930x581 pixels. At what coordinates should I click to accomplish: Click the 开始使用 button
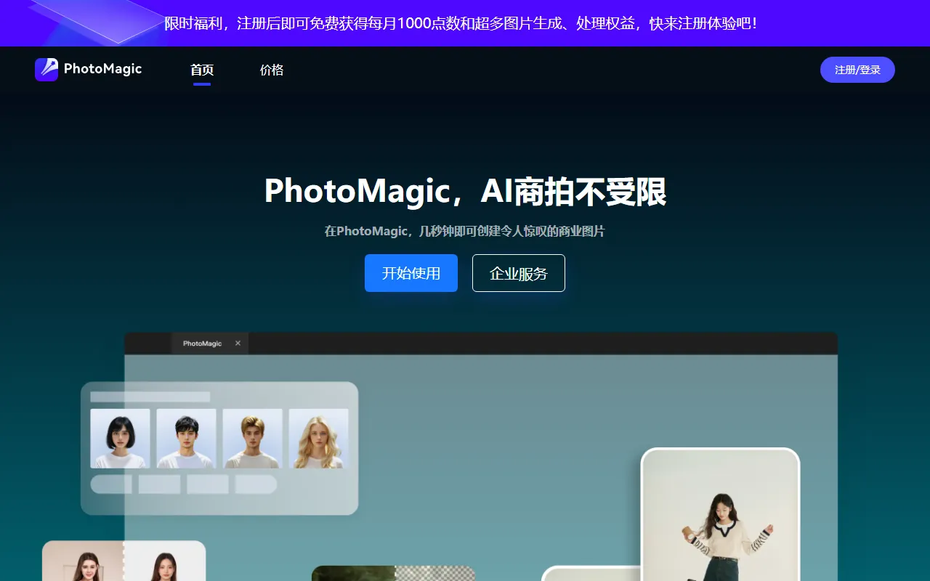411,273
